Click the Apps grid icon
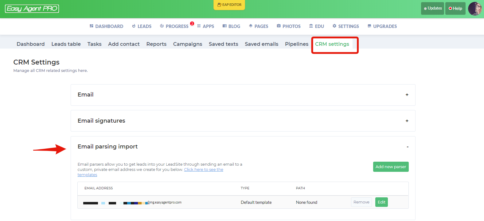The height and width of the screenshot is (221, 484). (x=199, y=26)
